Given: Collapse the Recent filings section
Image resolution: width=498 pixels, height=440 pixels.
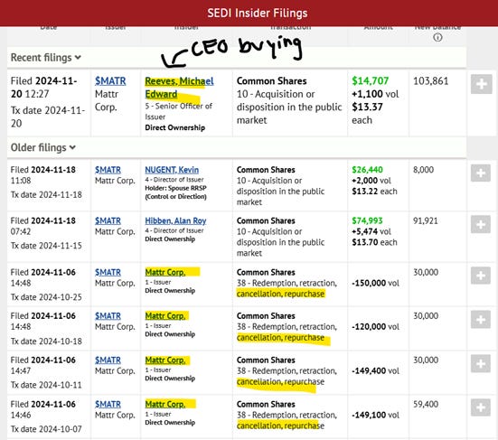Looking at the screenshot, I should coord(46,58).
